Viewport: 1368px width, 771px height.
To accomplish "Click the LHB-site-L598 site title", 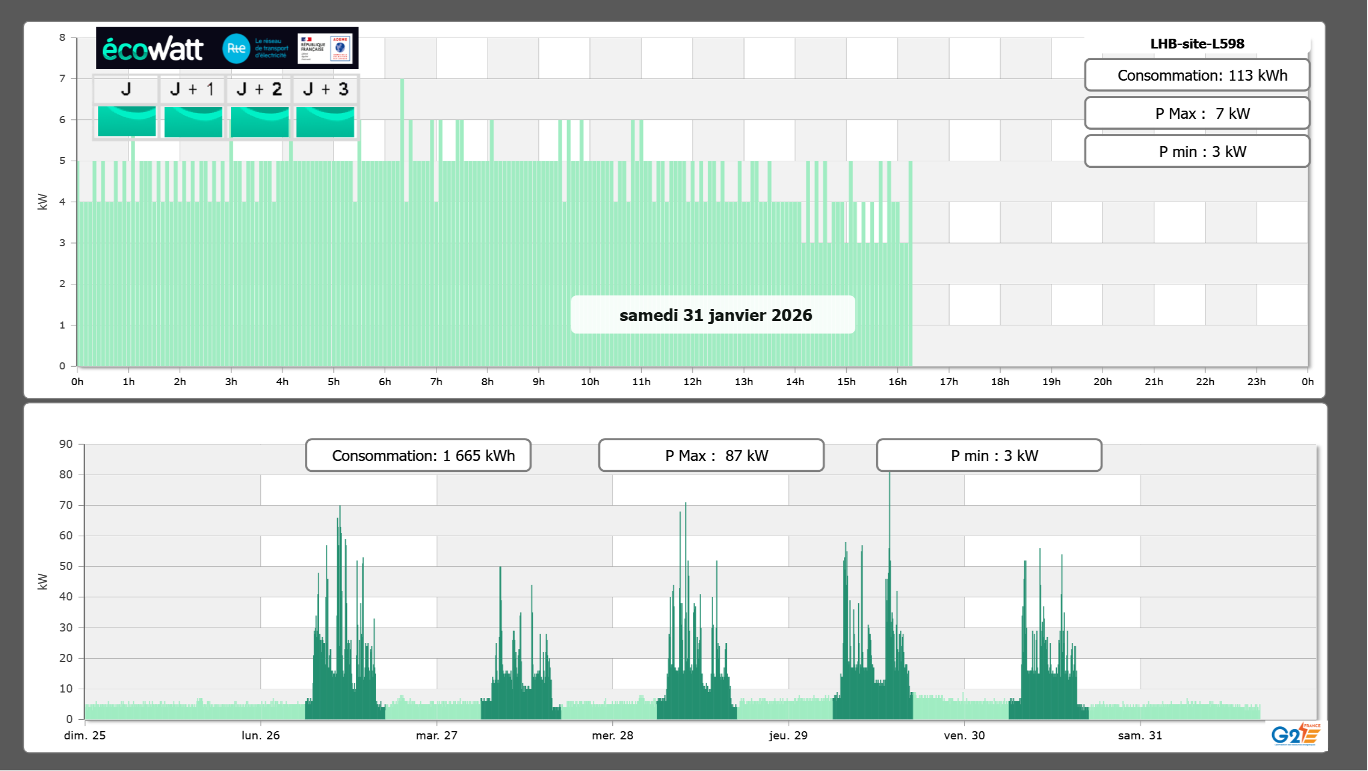I will coord(1196,44).
